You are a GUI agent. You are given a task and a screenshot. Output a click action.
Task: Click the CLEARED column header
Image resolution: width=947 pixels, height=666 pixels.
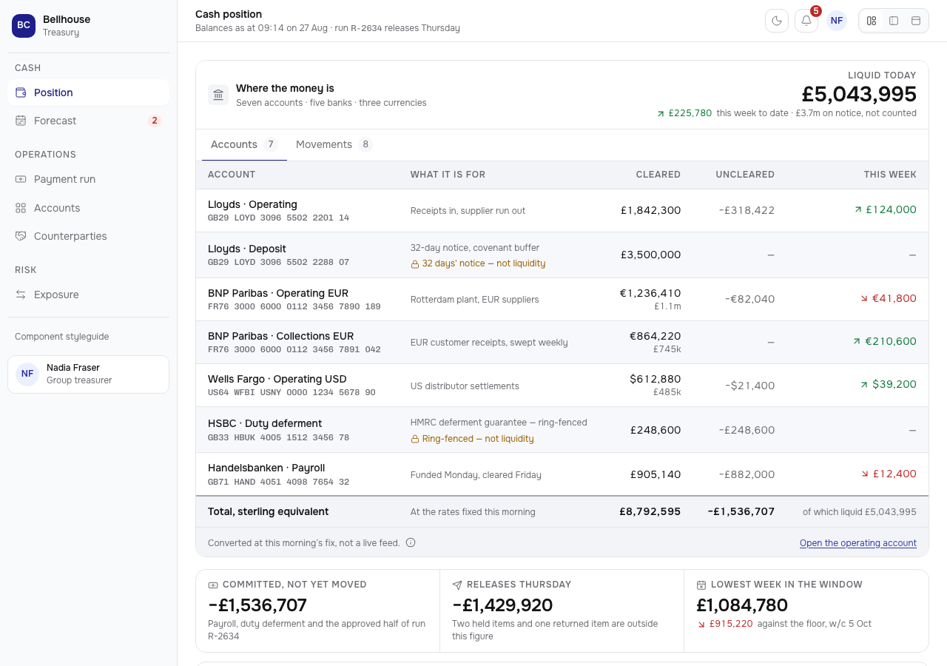click(x=658, y=175)
